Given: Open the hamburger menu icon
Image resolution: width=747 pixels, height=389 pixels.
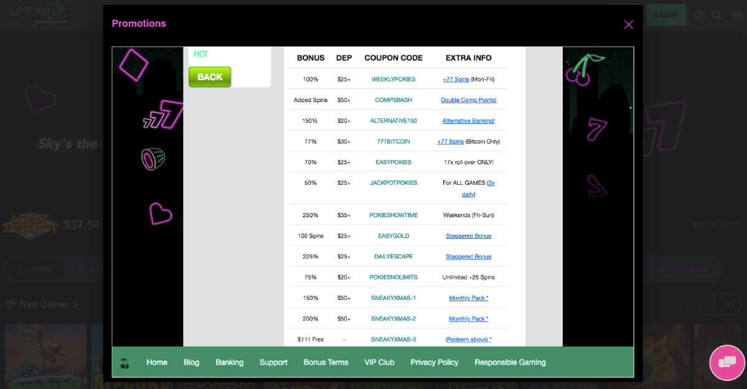Looking at the screenshot, I should tap(736, 15).
